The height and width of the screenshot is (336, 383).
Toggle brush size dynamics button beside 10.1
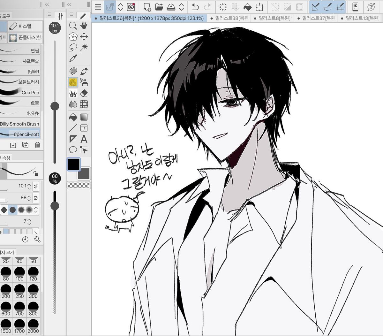coord(36,186)
